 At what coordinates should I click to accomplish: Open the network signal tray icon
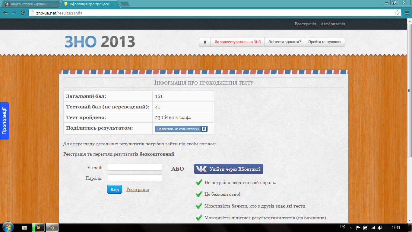pyautogui.click(x=373, y=228)
